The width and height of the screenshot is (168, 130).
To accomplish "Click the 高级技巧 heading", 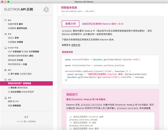I will (72, 94).
